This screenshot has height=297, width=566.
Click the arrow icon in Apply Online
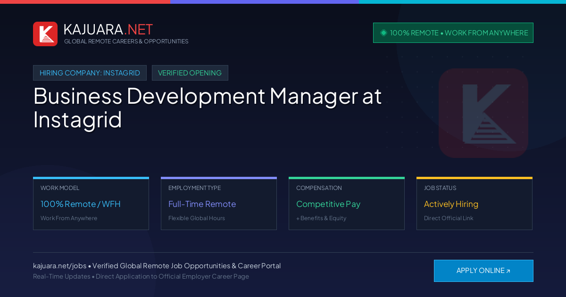point(508,271)
